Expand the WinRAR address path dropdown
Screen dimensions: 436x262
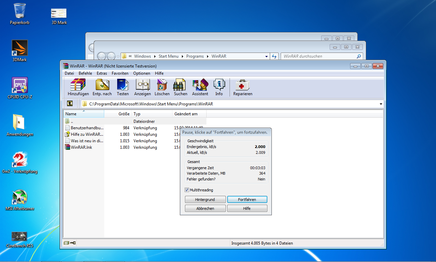(x=380, y=104)
